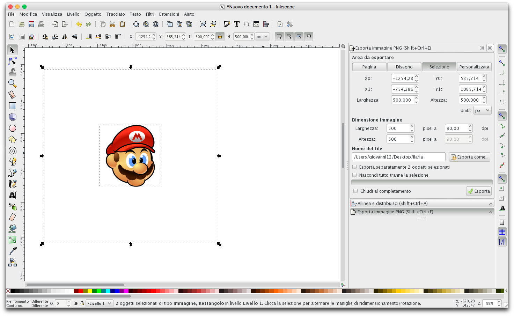The height and width of the screenshot is (316, 514).
Task: Toggle layer visibility eye in status bar
Action: tap(75, 303)
